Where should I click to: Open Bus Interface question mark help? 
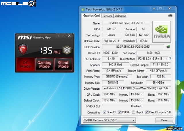click(170, 59)
